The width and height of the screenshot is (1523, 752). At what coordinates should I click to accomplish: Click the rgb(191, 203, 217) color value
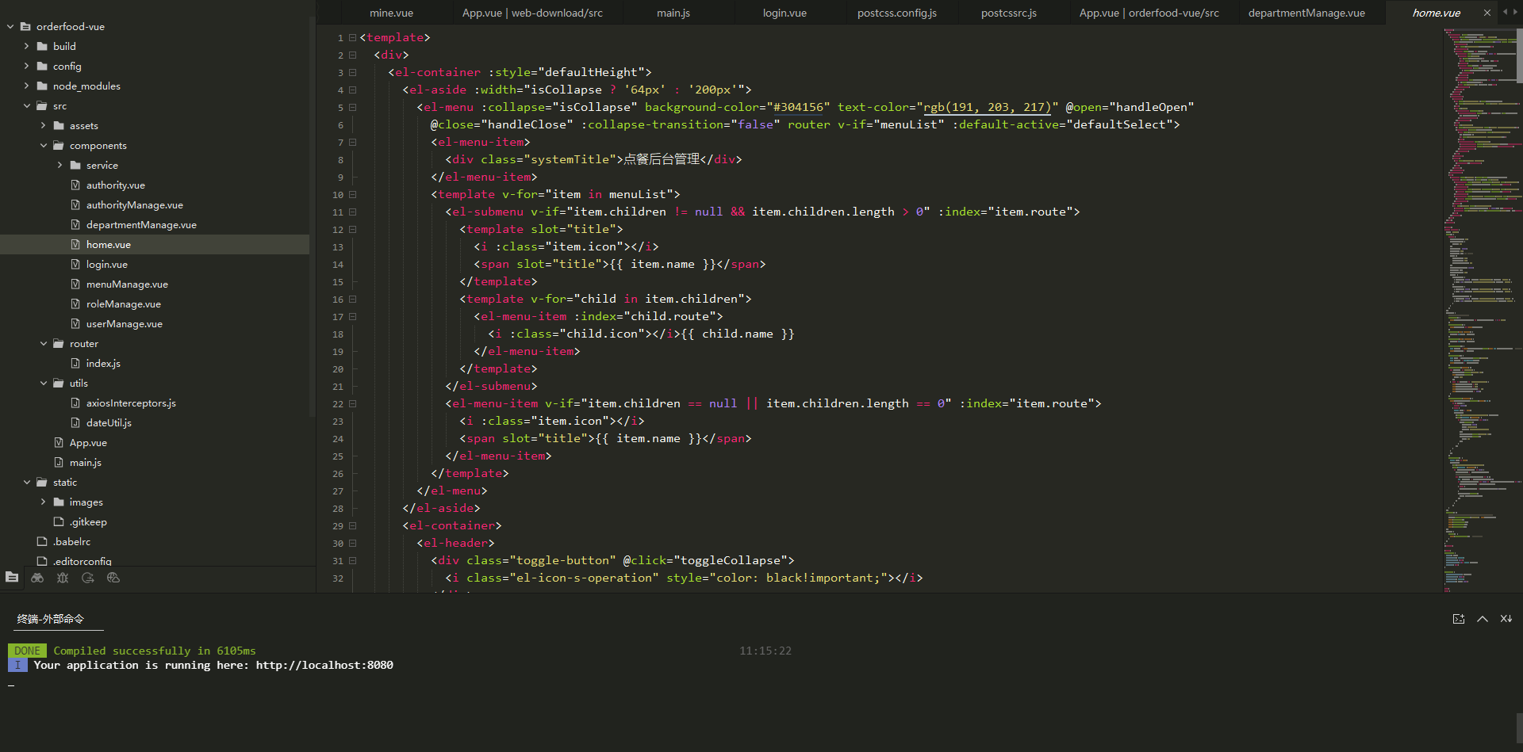[988, 107]
